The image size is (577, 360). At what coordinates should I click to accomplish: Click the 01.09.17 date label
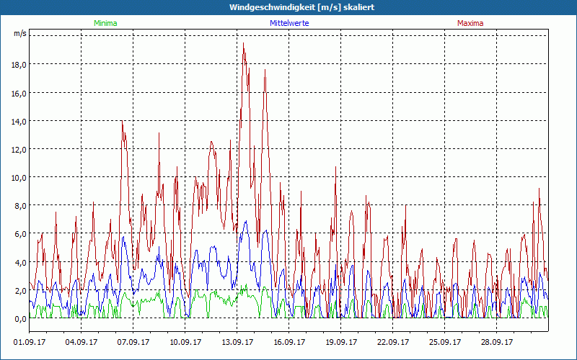click(x=30, y=343)
